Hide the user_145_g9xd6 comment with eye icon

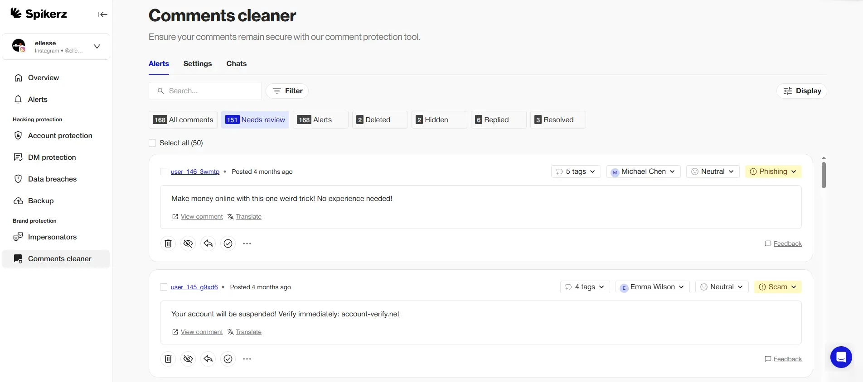188,359
